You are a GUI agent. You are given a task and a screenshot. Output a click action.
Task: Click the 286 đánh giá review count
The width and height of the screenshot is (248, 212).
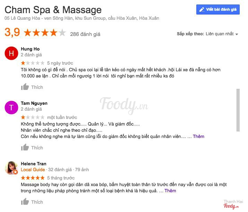(x=85, y=34)
